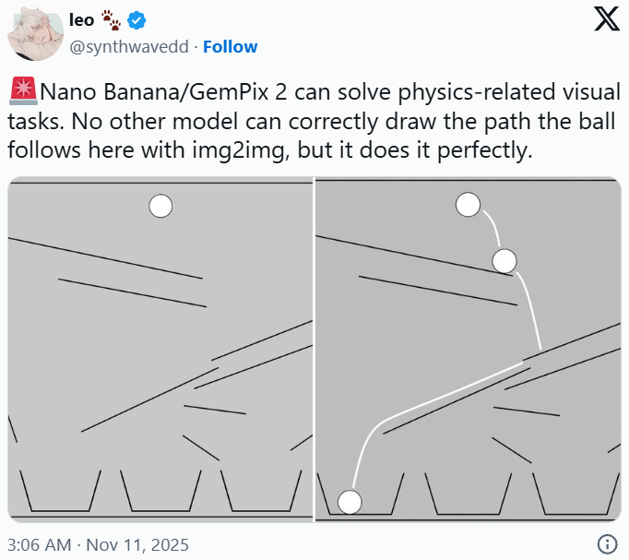
Task: Click the middle bucket in the right image
Action: click(469, 492)
